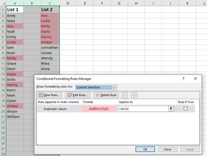
Task: Delete the selected formatting rule
Action: pyautogui.click(x=106, y=95)
